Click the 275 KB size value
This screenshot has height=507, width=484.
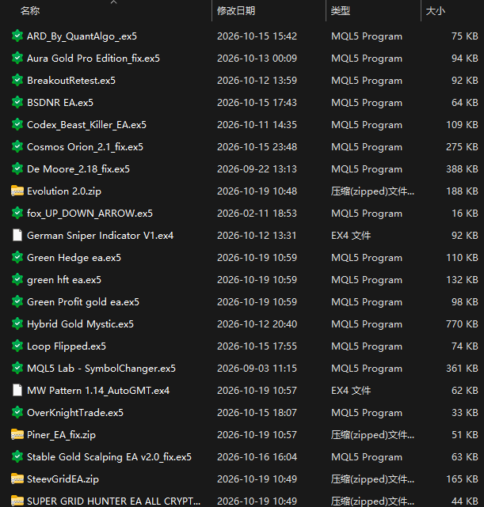coord(462,147)
